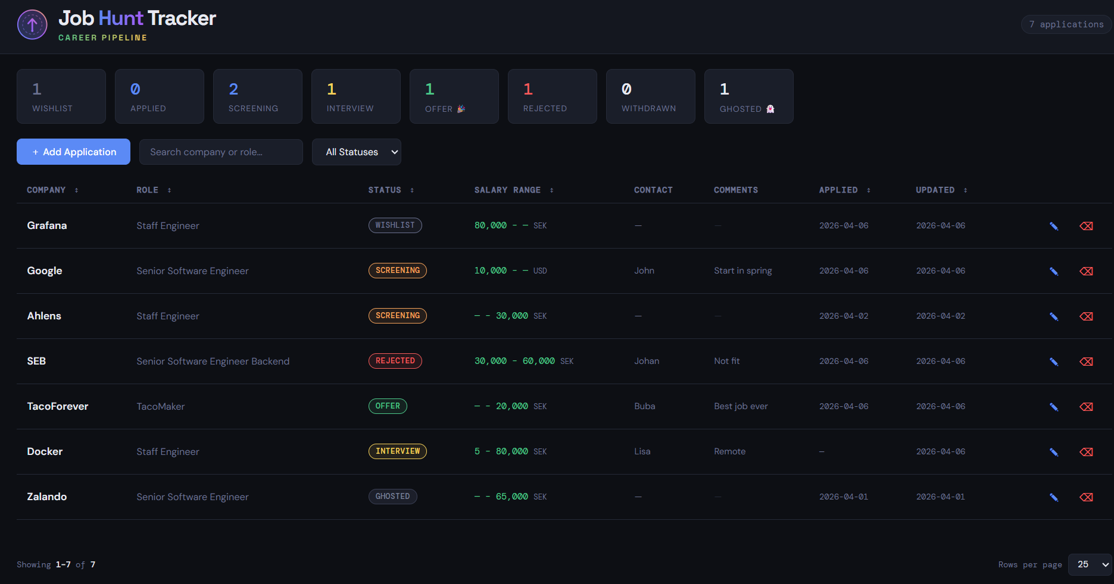Delete the Zalando application entry
Screen dimensions: 1114x584
click(1086, 497)
